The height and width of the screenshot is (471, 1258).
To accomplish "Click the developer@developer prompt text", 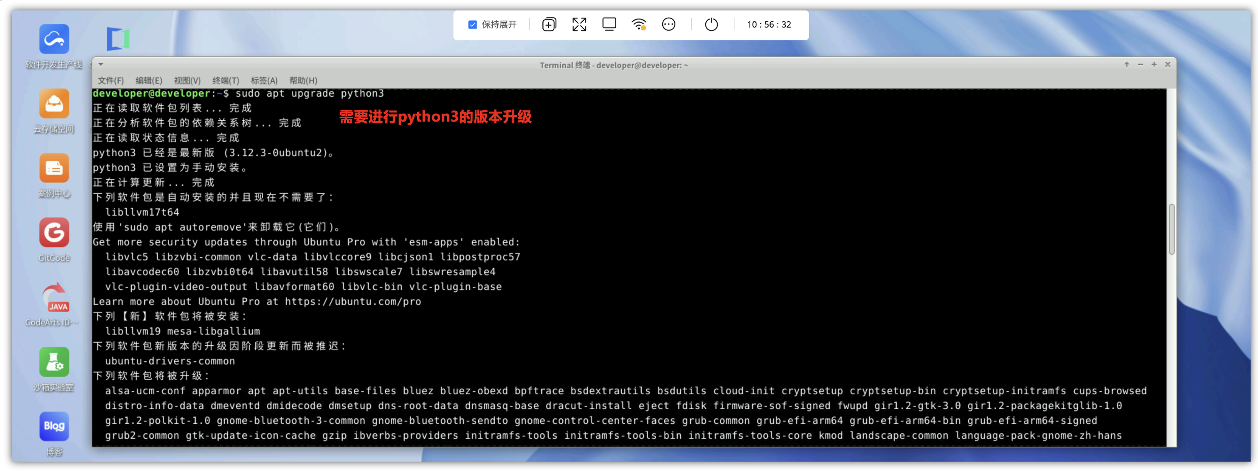I will click(152, 93).
